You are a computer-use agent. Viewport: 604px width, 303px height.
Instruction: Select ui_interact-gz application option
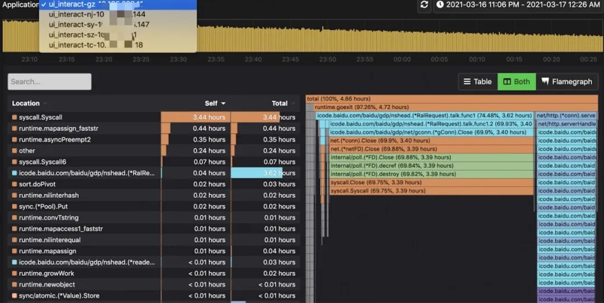(118, 4)
